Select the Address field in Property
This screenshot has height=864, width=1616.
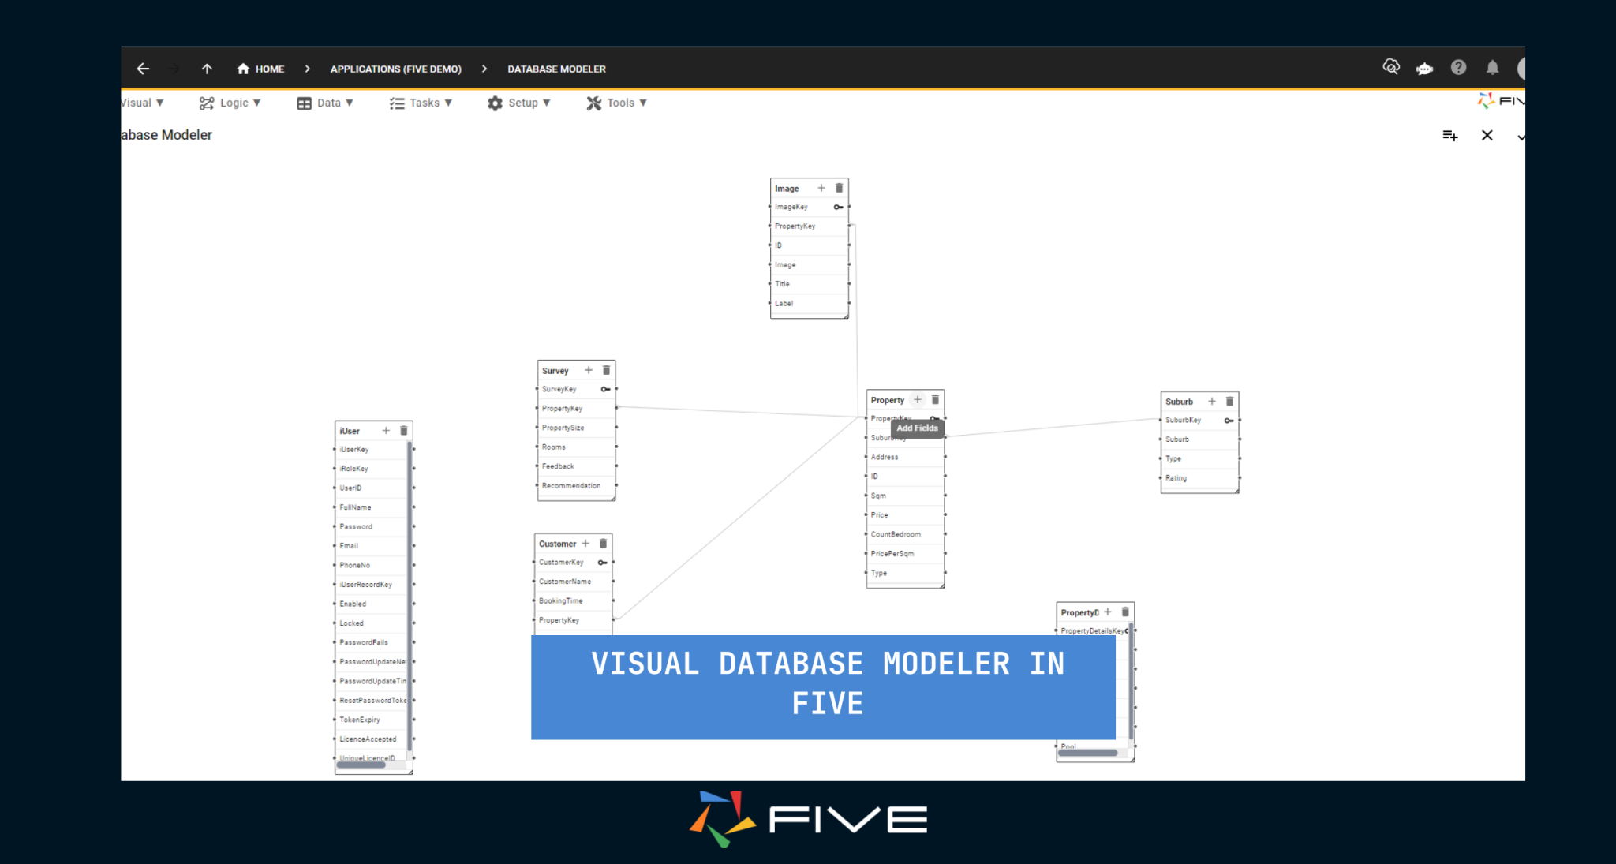pos(905,457)
